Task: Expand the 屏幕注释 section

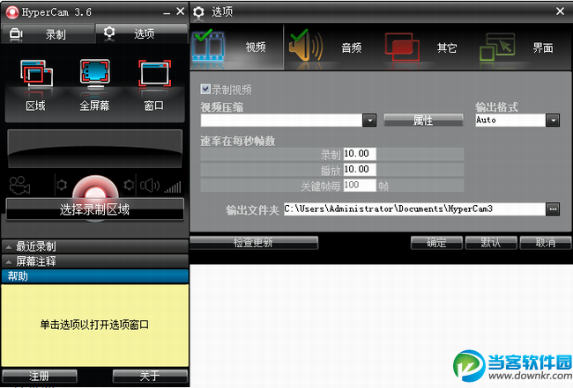Action: click(x=94, y=261)
